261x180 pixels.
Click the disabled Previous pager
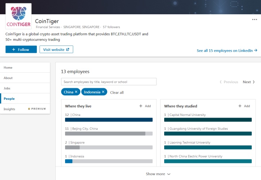point(229,82)
